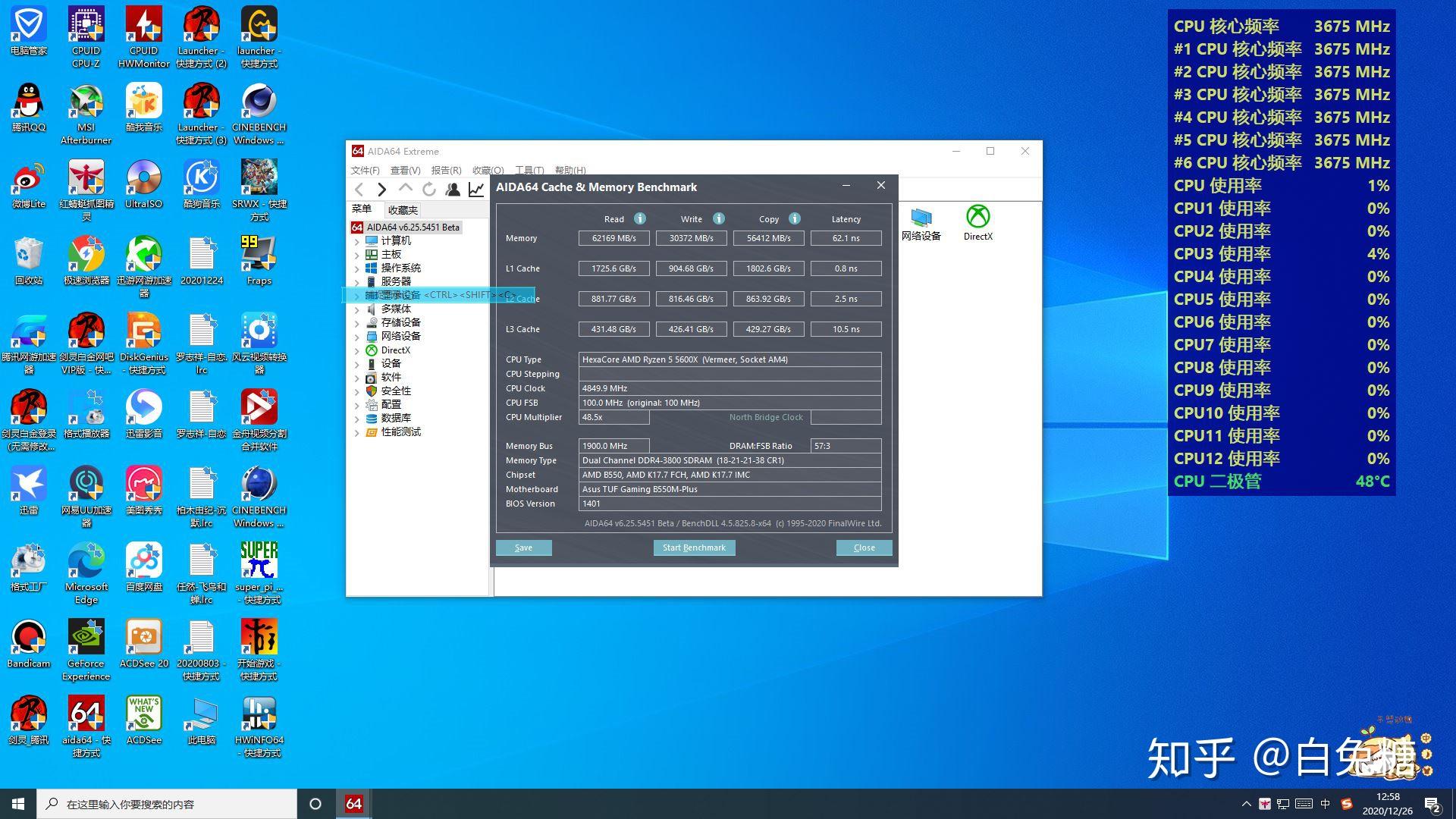Viewport: 1456px width, 819px height.
Task: Select the 回收站 recycle bin icon
Action: coord(28,261)
